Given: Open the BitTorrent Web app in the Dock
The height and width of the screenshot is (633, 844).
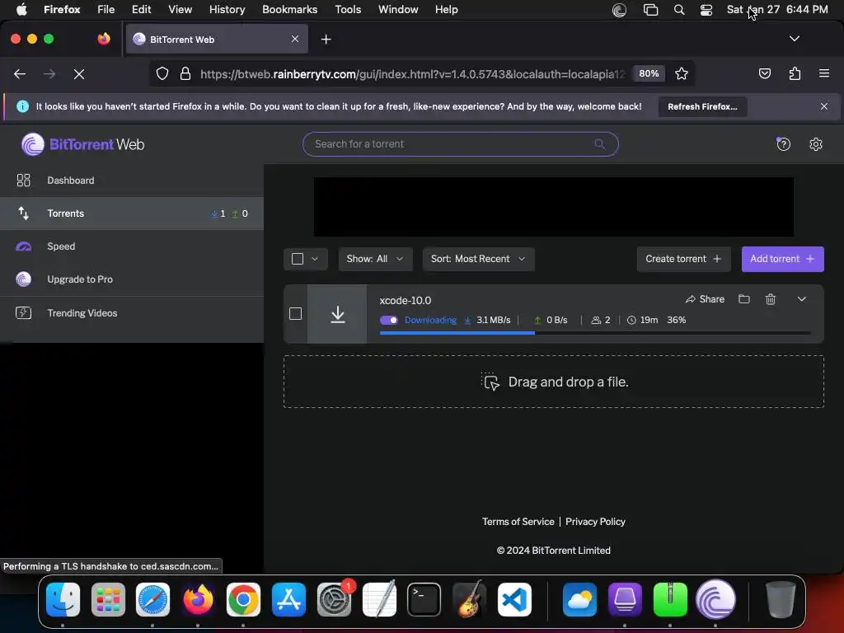Looking at the screenshot, I should (x=715, y=600).
